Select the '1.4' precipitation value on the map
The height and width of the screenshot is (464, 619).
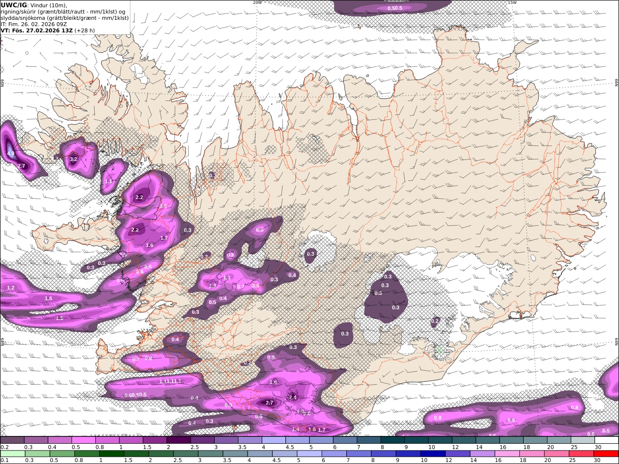pyautogui.click(x=295, y=429)
